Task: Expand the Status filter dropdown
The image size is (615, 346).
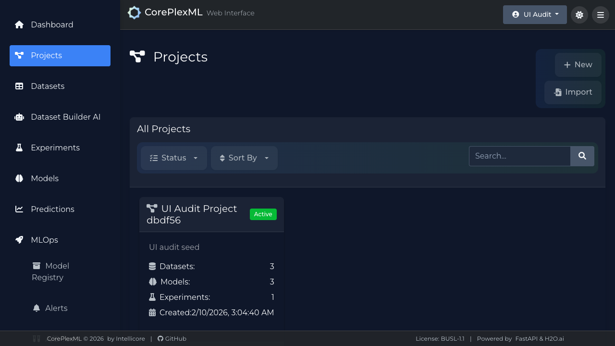Action: 173,158
